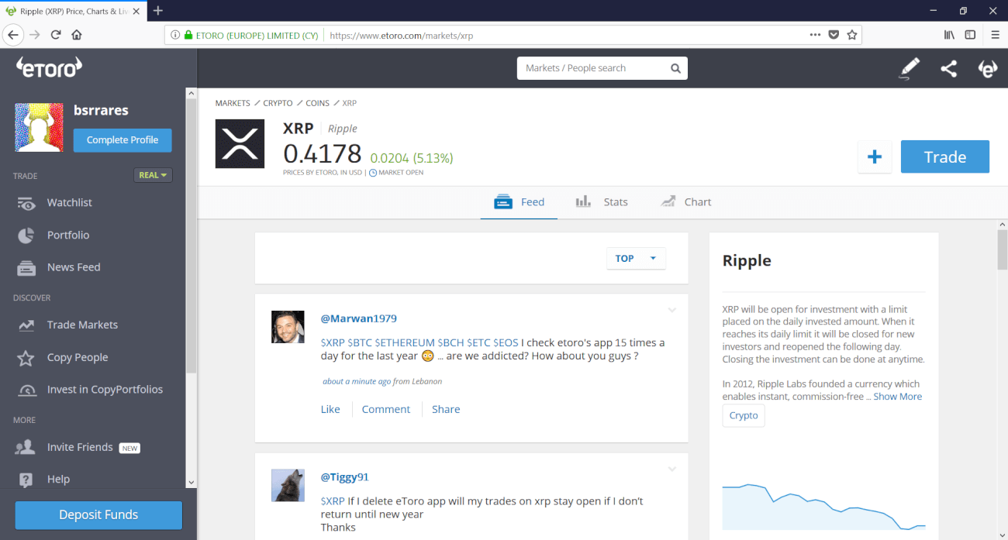Click the Trade button
This screenshot has width=1008, height=540.
coord(945,156)
